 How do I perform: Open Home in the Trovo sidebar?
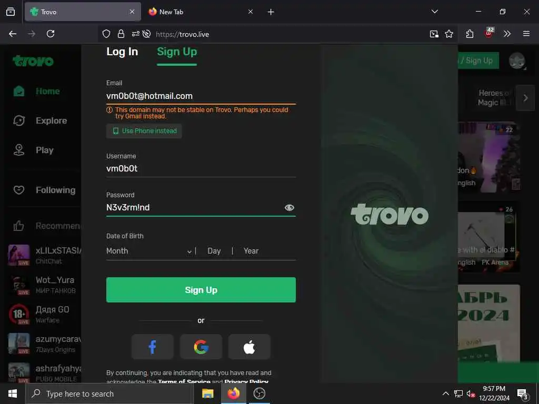click(x=37, y=92)
